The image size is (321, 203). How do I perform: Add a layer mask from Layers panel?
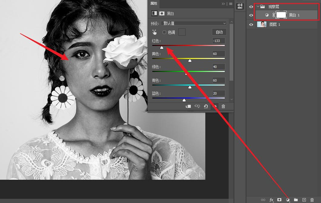(280, 200)
